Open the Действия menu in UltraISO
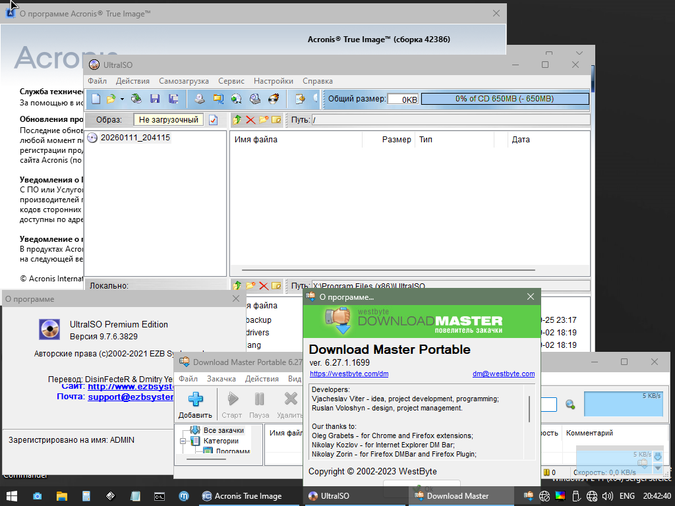This screenshot has width=675, height=506. [132, 81]
